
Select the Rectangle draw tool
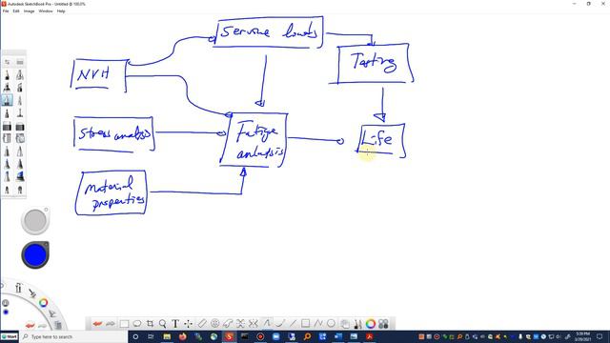coord(305,324)
